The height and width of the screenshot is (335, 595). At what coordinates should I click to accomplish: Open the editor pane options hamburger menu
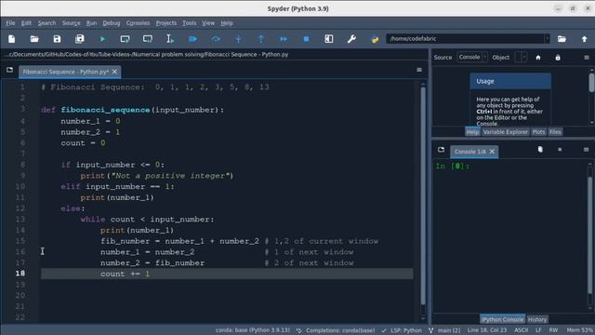(x=419, y=70)
